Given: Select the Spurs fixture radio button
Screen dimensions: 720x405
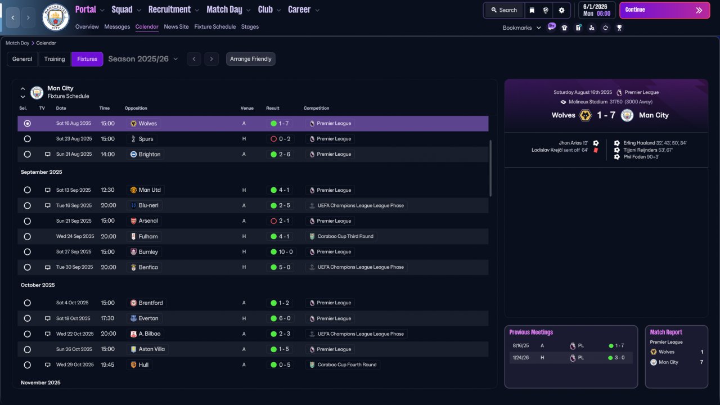Looking at the screenshot, I should pos(27,139).
